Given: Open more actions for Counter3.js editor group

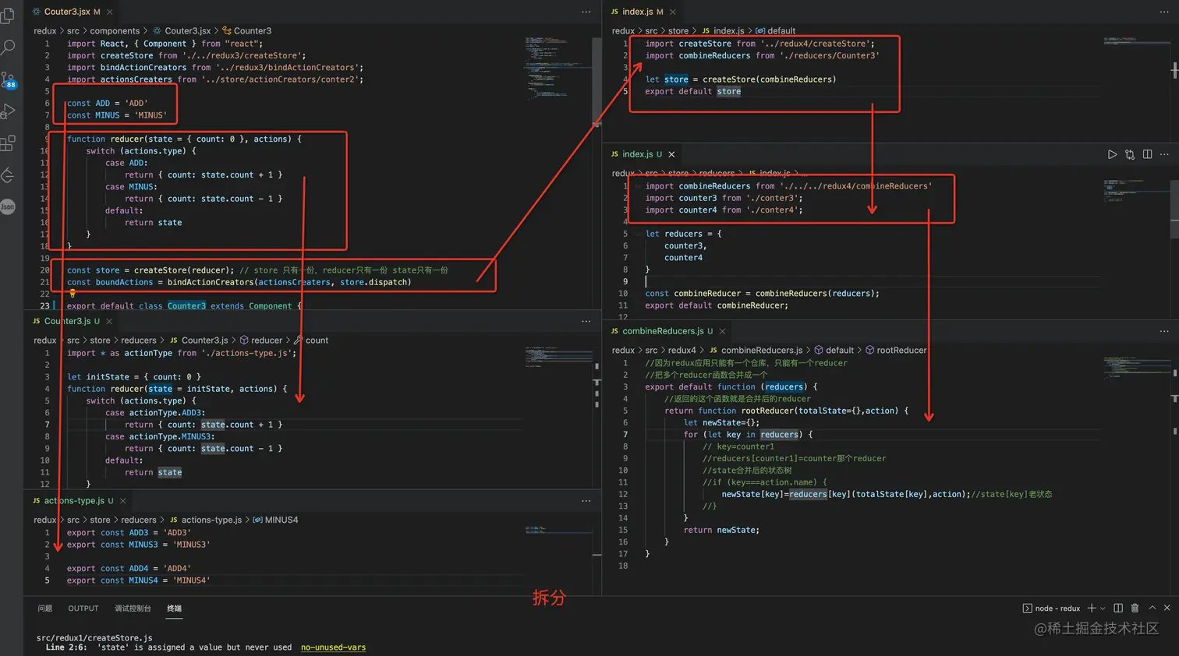Looking at the screenshot, I should [x=586, y=321].
